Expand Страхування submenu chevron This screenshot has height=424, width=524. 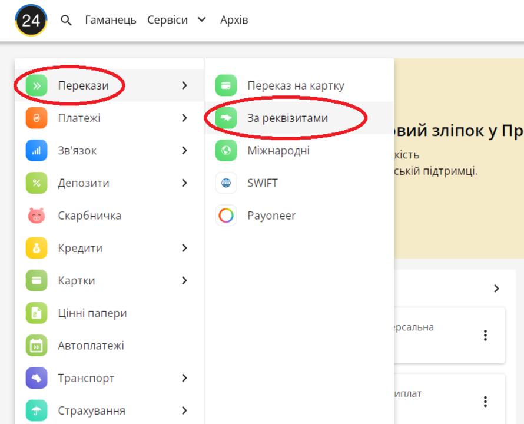pyautogui.click(x=184, y=410)
